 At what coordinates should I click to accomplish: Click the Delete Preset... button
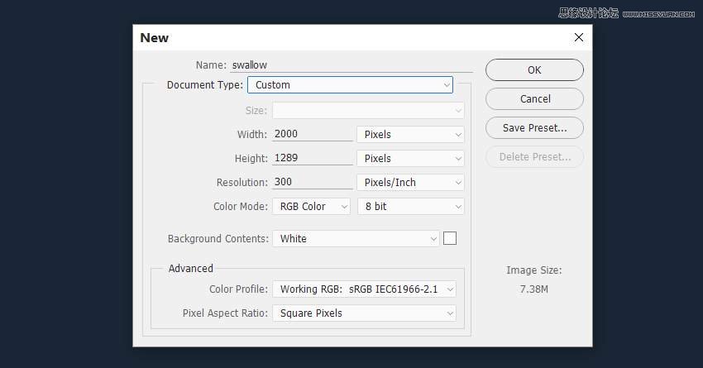[534, 156]
